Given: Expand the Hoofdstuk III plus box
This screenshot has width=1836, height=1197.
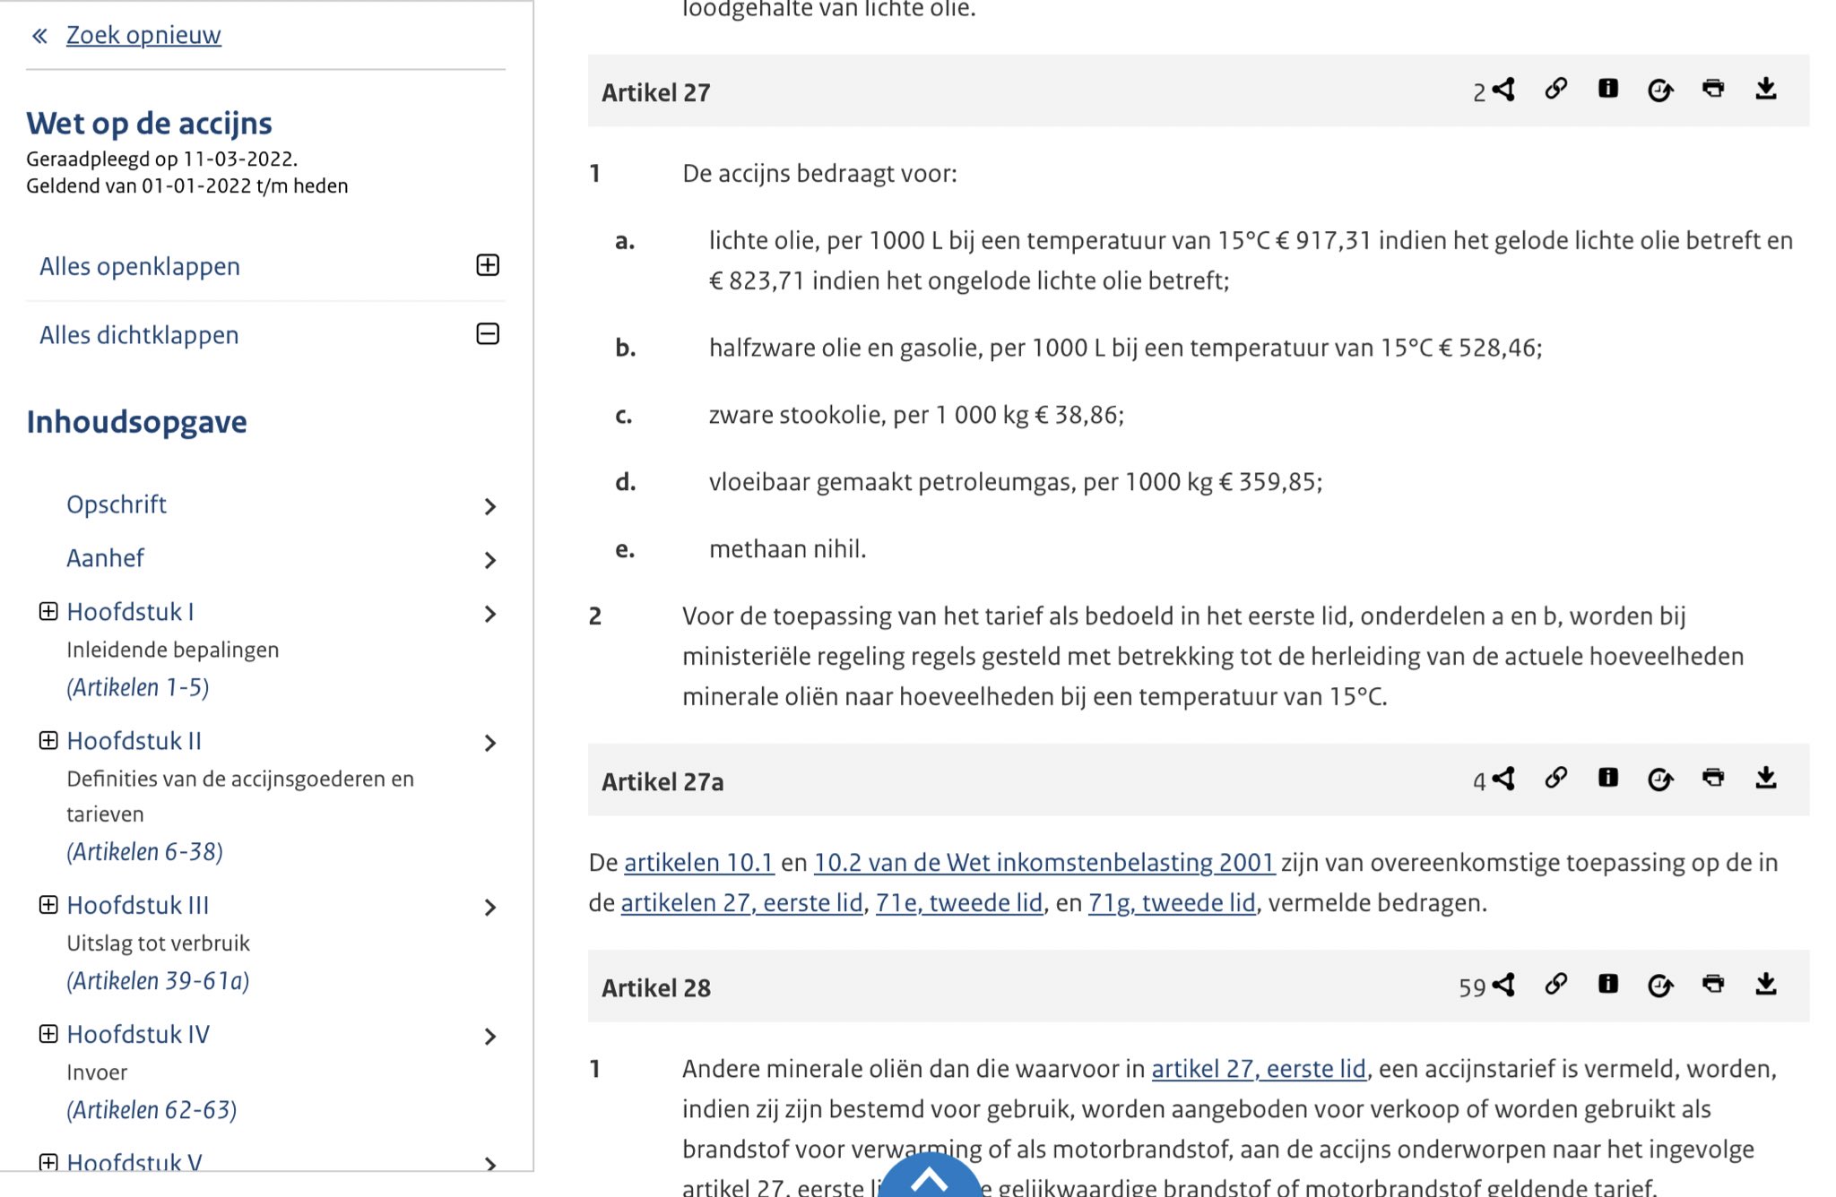Looking at the screenshot, I should [48, 905].
